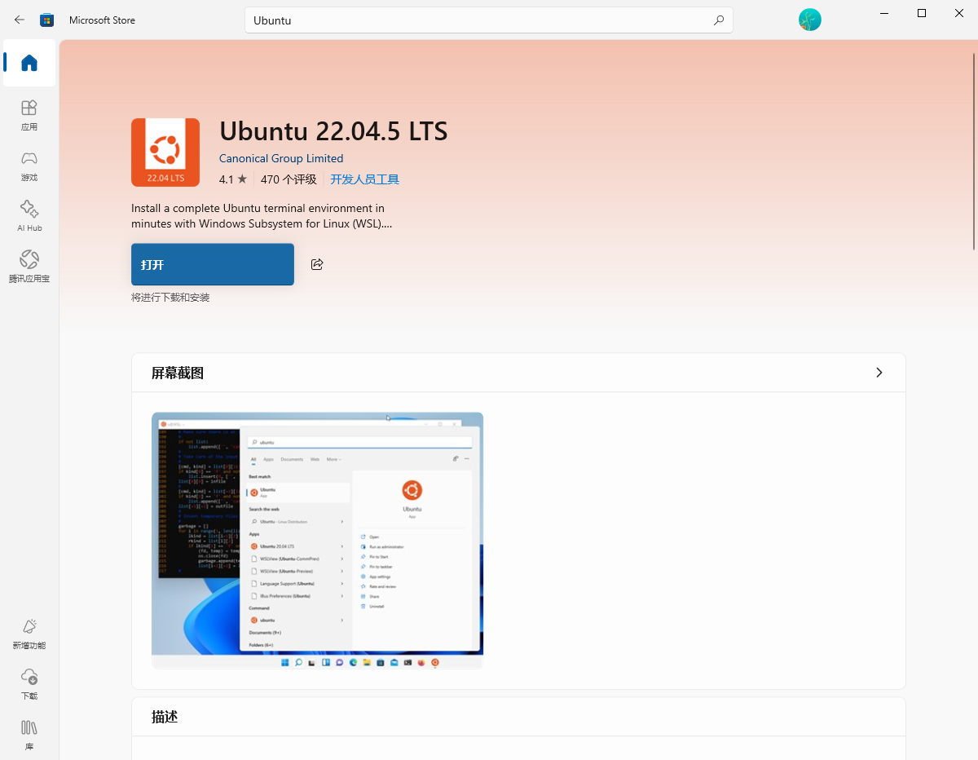Open 库 (Library) in sidebar

(x=29, y=735)
